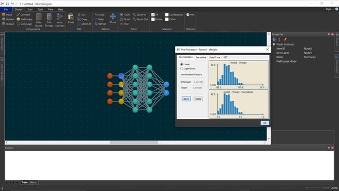The height and width of the screenshot is (191, 339).
Task: Close the Output panel
Action: coord(333,147)
